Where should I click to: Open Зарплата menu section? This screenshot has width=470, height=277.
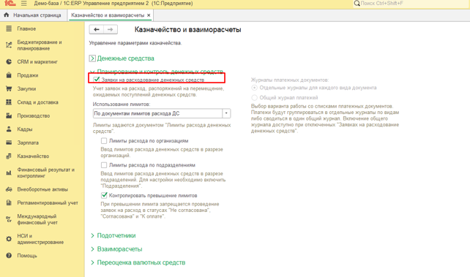(28, 143)
